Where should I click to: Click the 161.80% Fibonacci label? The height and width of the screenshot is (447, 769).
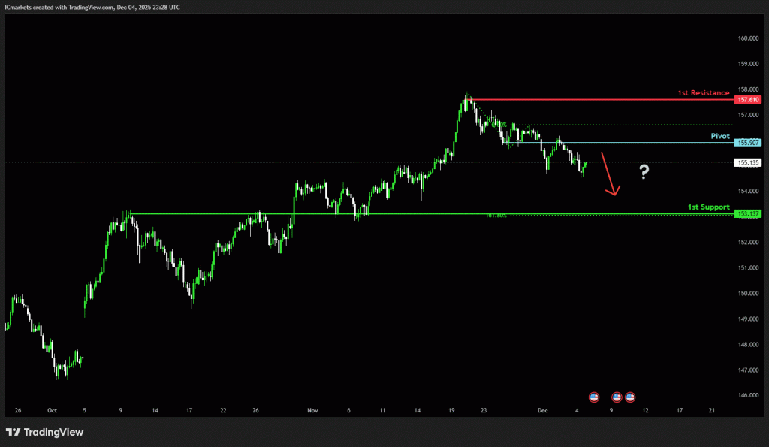(496, 216)
